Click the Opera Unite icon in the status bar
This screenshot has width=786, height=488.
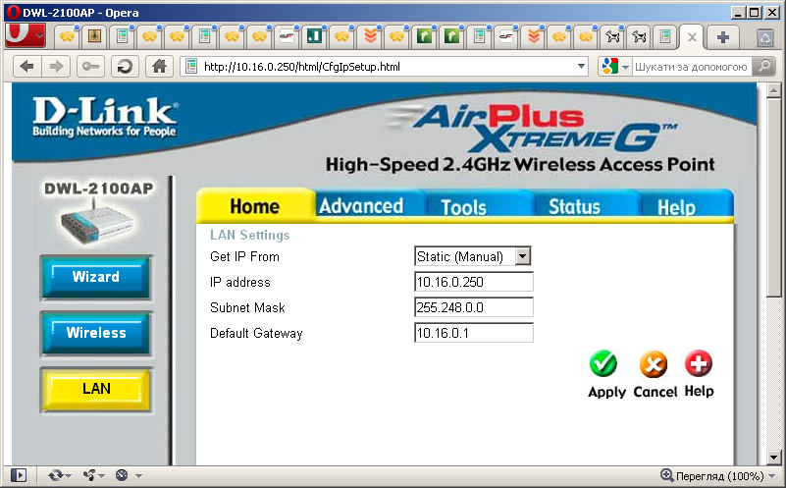[89, 475]
